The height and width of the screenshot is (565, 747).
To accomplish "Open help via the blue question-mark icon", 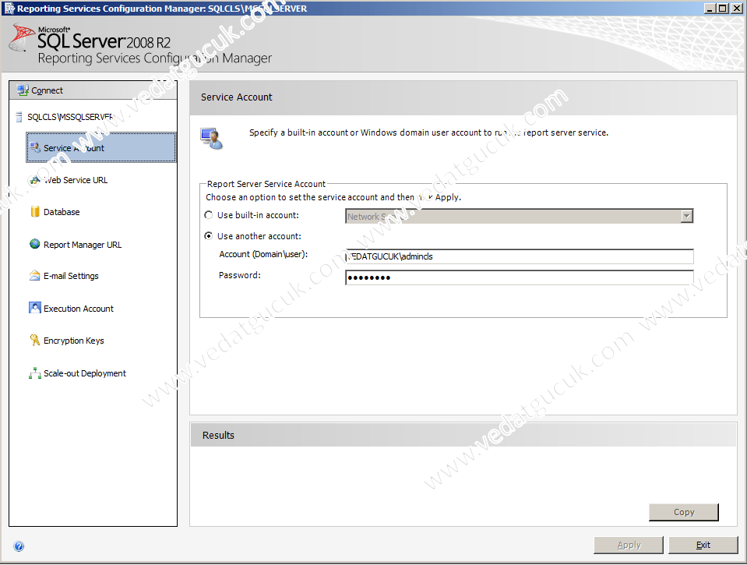I will point(19,546).
